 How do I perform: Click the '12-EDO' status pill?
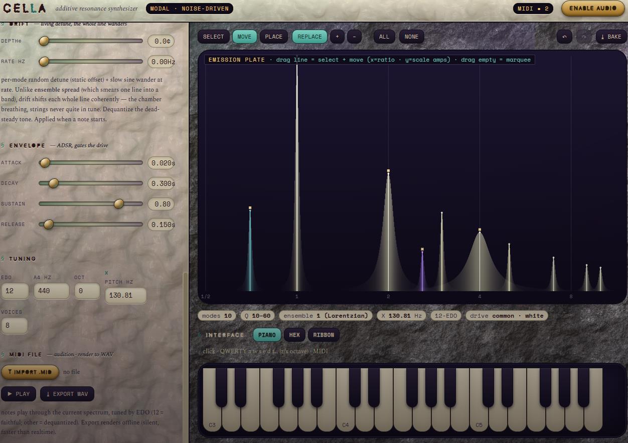(446, 316)
